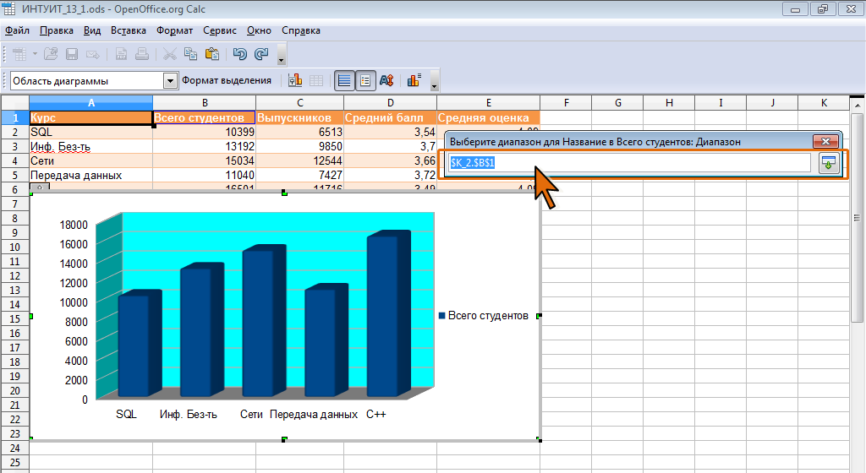The width and height of the screenshot is (866, 473).
Task: Select column F header
Action: coord(566,102)
